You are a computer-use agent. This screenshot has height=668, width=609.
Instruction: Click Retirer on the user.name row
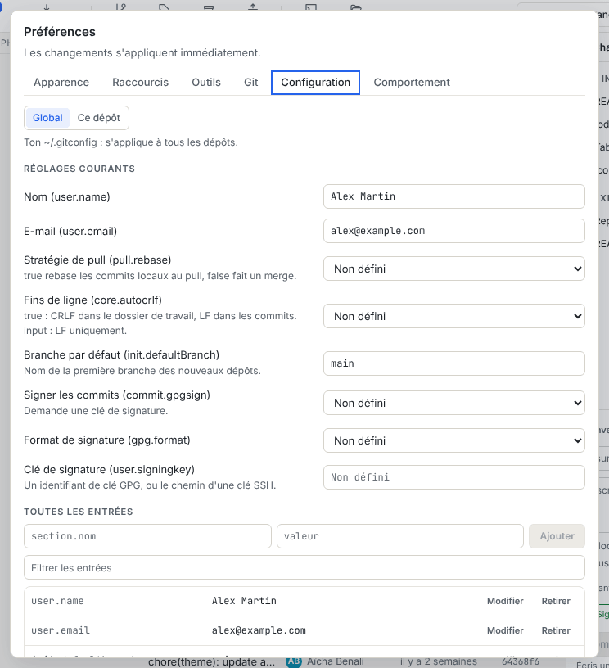(556, 601)
